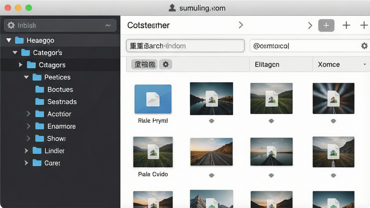The height and width of the screenshot is (208, 370).
Task: Click the Garer folder icon
Action: pos(37,163)
